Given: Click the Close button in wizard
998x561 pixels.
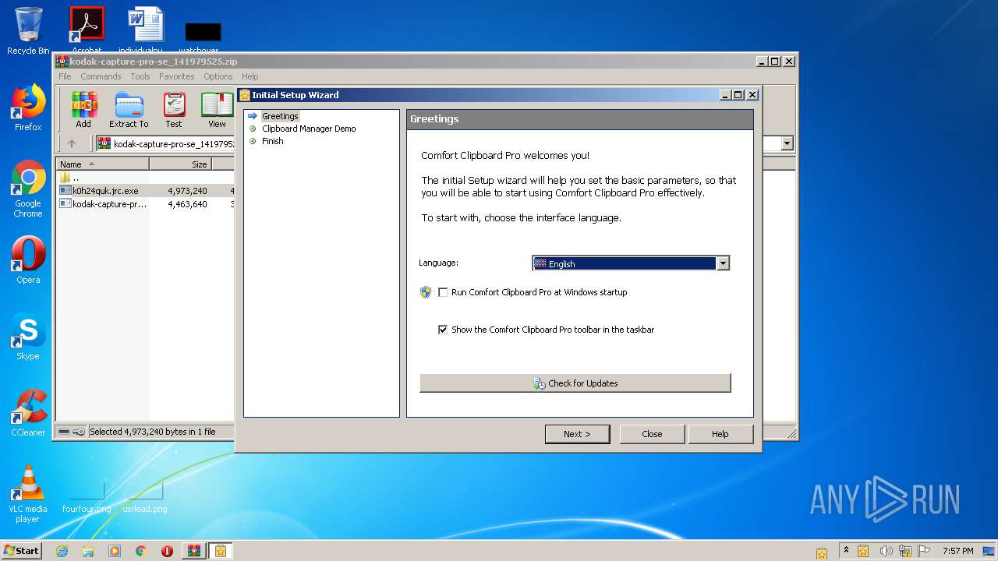Looking at the screenshot, I should (652, 434).
